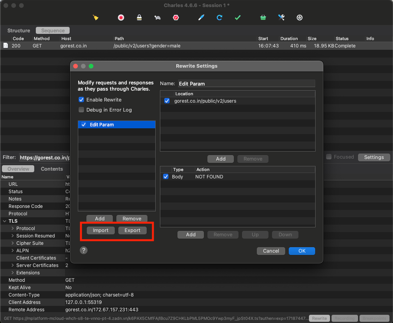Expand the Server Certificates row
393x323 pixels.
coord(13,265)
